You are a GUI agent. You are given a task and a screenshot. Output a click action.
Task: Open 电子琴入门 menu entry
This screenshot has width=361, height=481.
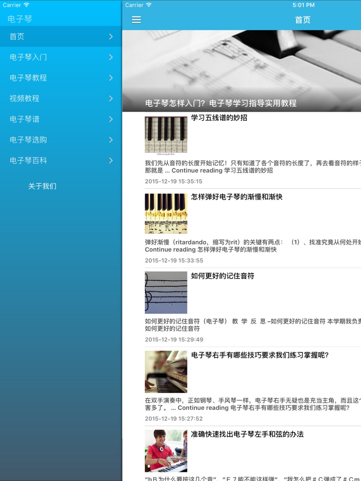(61, 57)
